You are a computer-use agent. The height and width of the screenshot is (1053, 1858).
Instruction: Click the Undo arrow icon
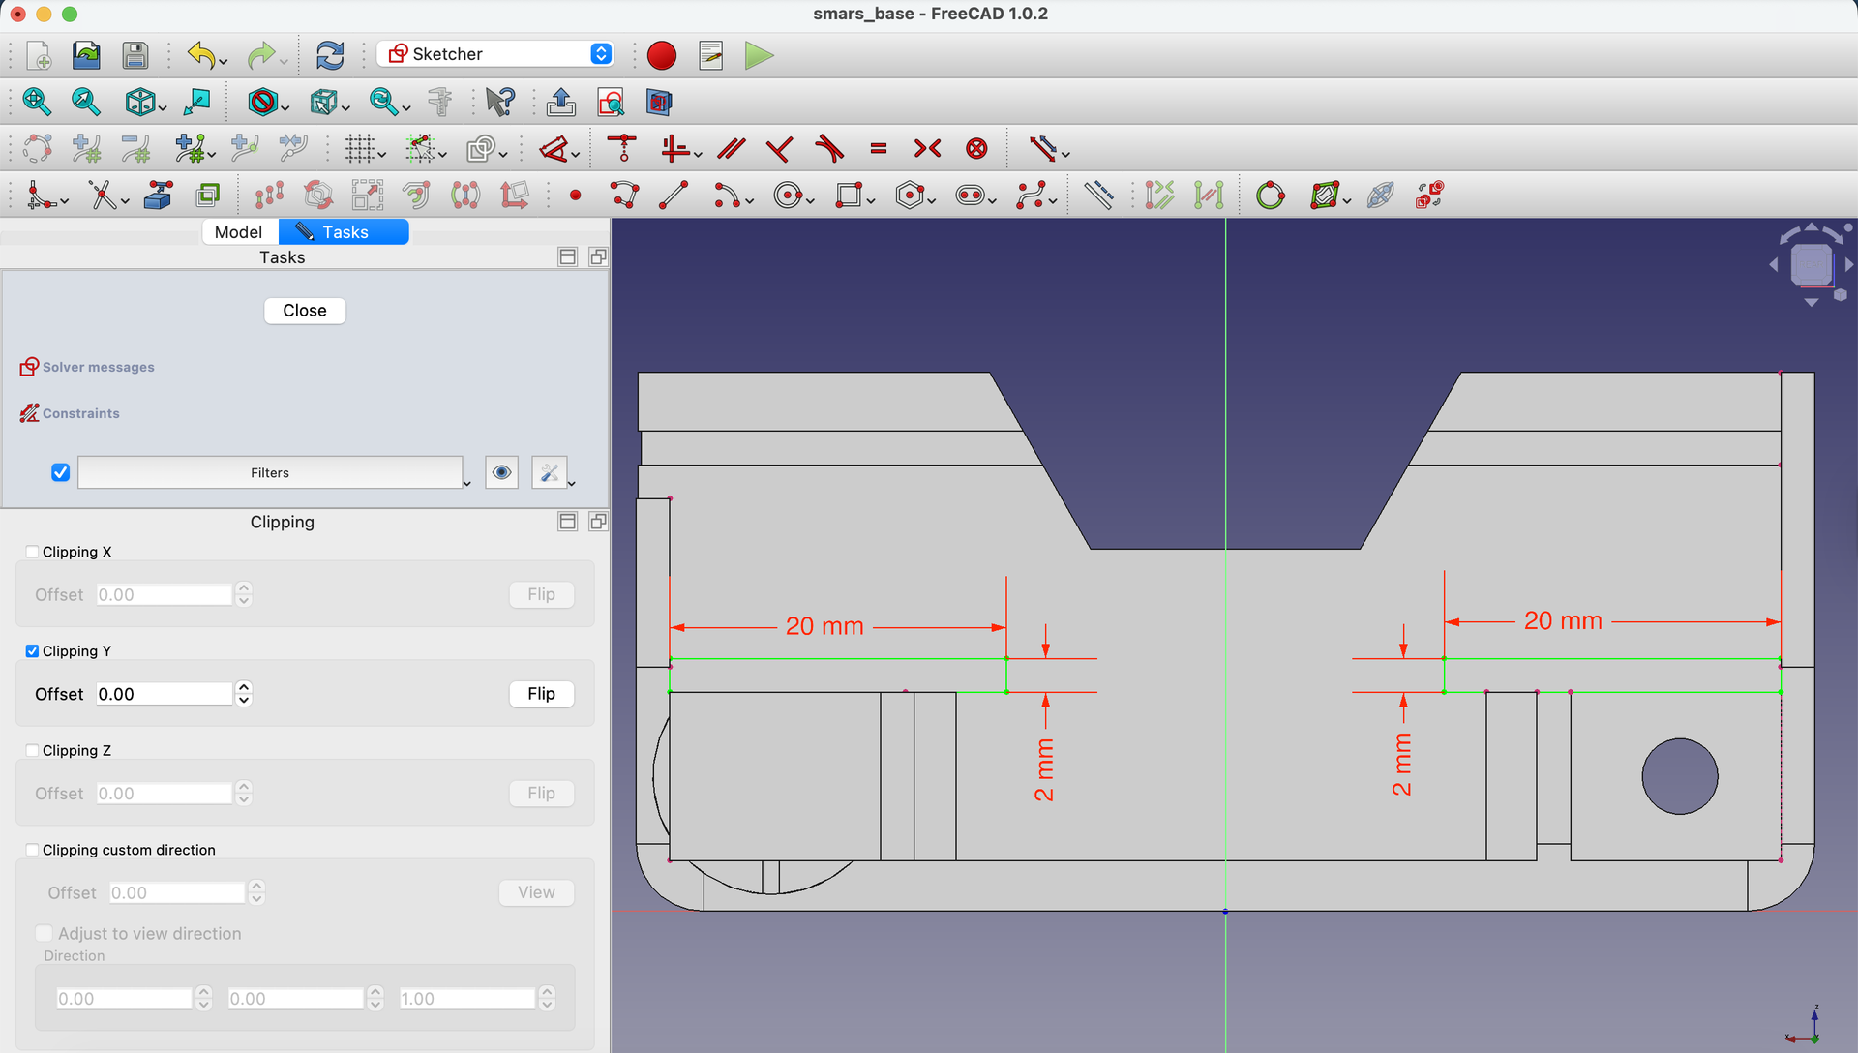pyautogui.click(x=201, y=55)
